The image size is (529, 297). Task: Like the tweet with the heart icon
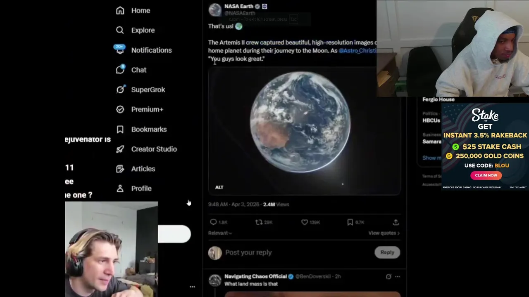point(305,222)
